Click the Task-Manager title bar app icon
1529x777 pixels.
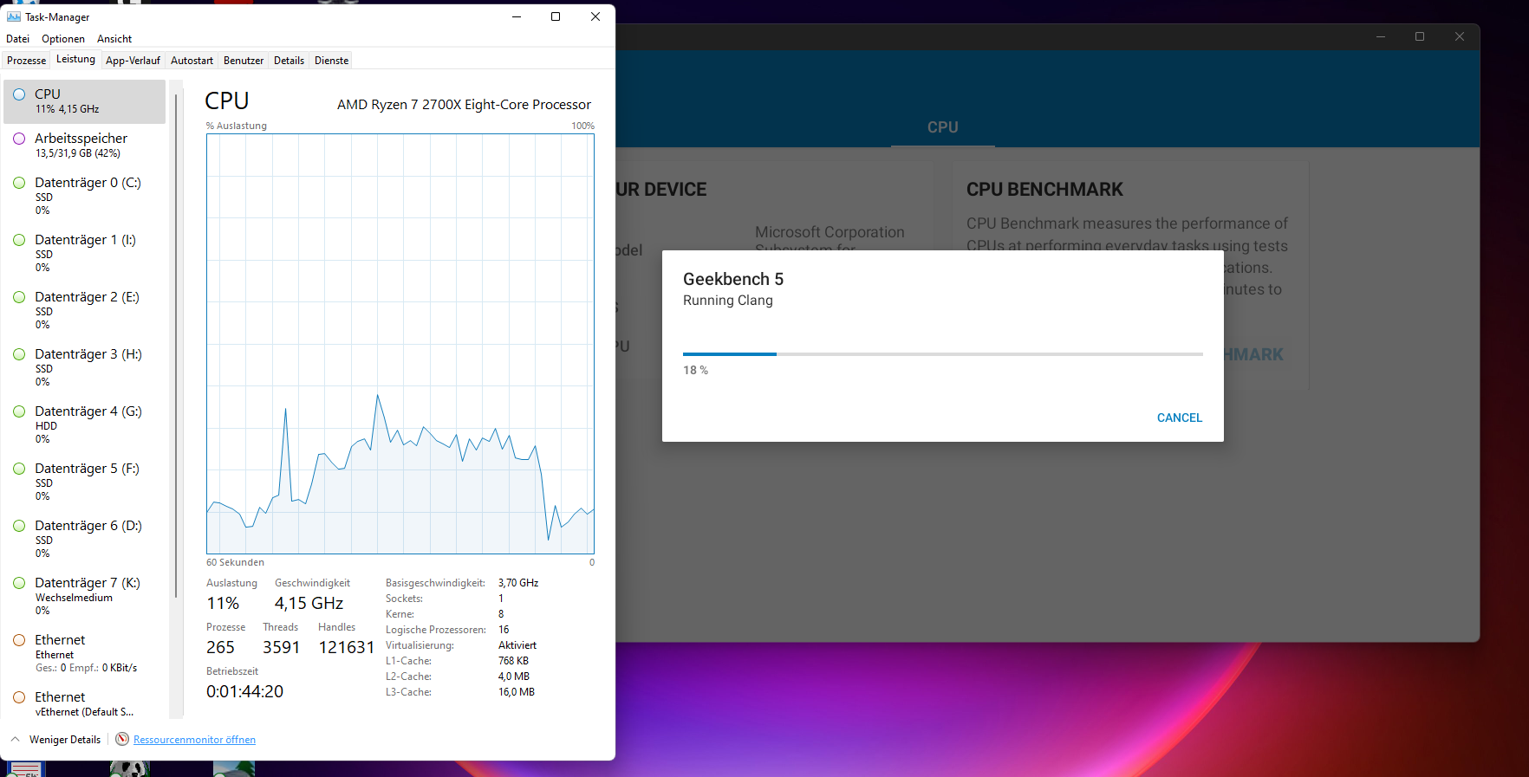pyautogui.click(x=14, y=16)
